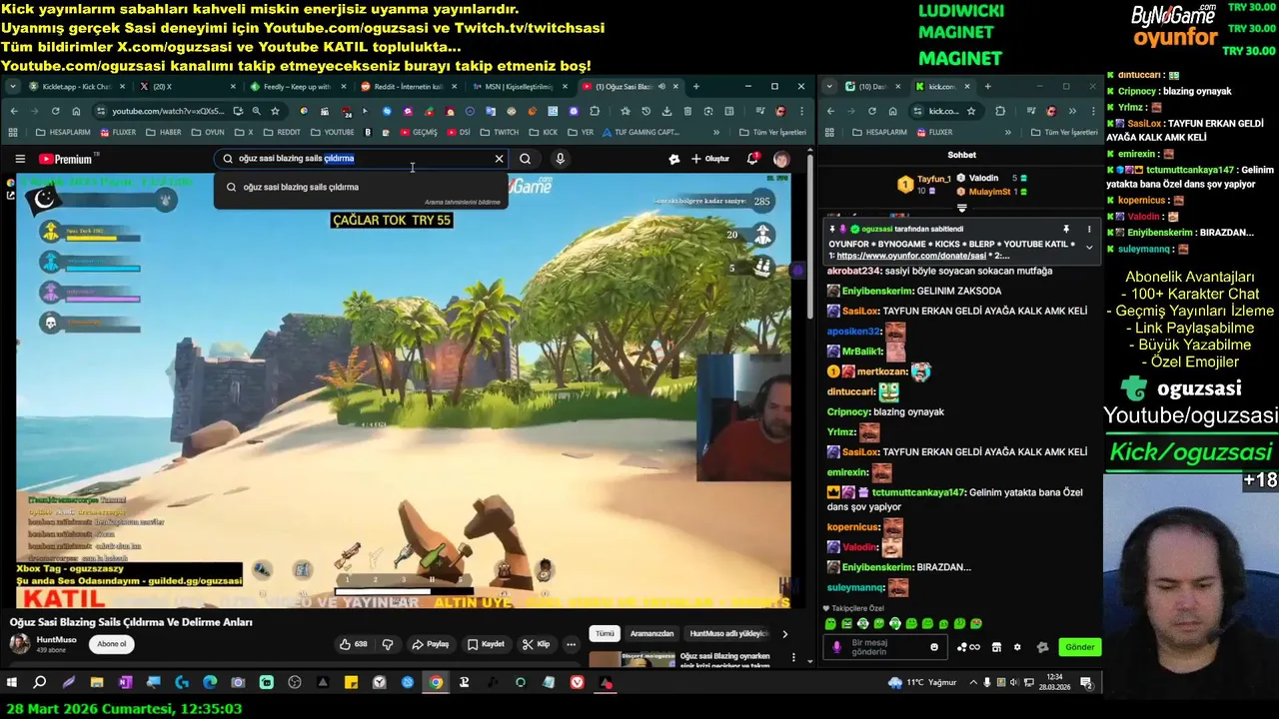1279x719 pixels.
Task: Save the video with Kaydet
Action: coord(486,644)
